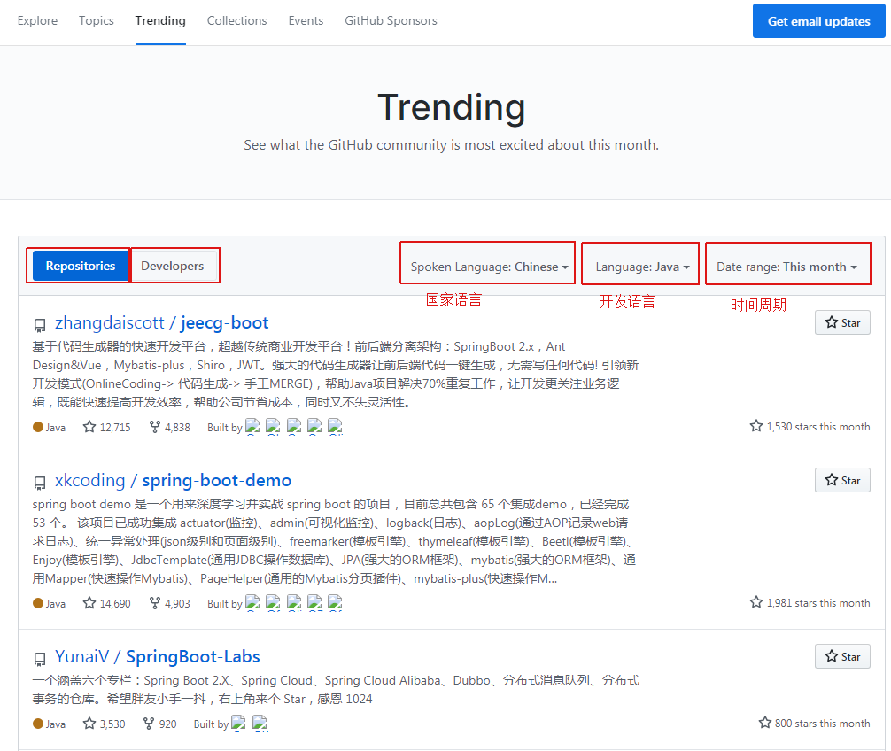Open the xkcoding owner link
This screenshot has width=891, height=751.
(x=89, y=481)
